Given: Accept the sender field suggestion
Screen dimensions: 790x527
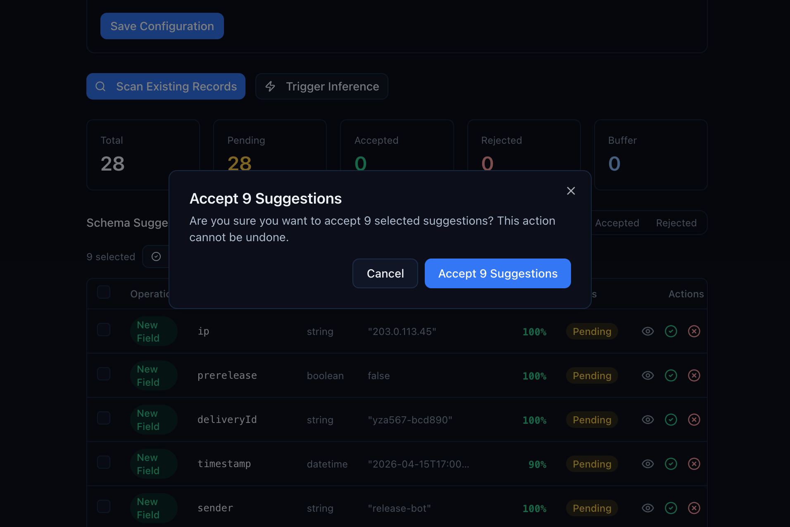Looking at the screenshot, I should pyautogui.click(x=671, y=508).
